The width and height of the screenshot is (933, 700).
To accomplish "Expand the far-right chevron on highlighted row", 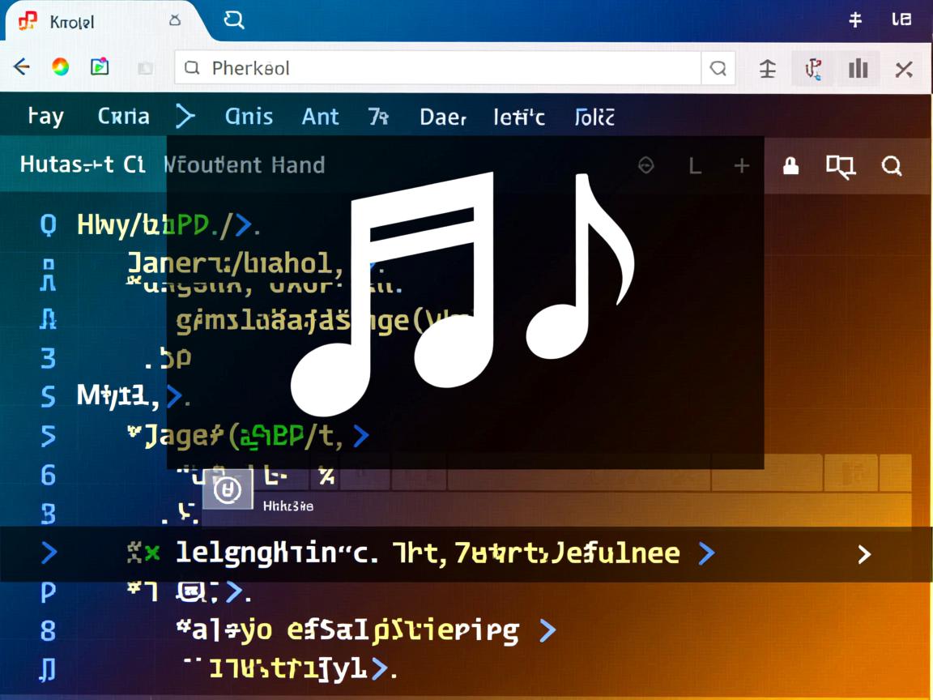I will (x=864, y=554).
